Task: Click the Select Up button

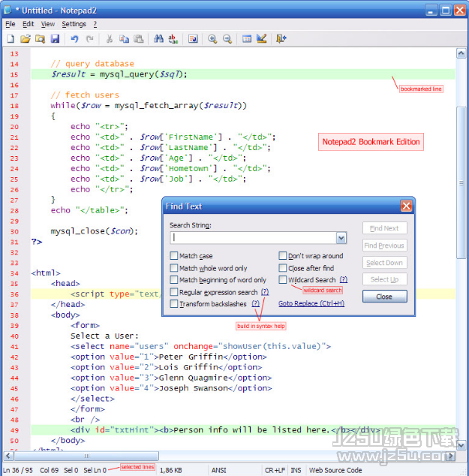Action: pos(384,279)
